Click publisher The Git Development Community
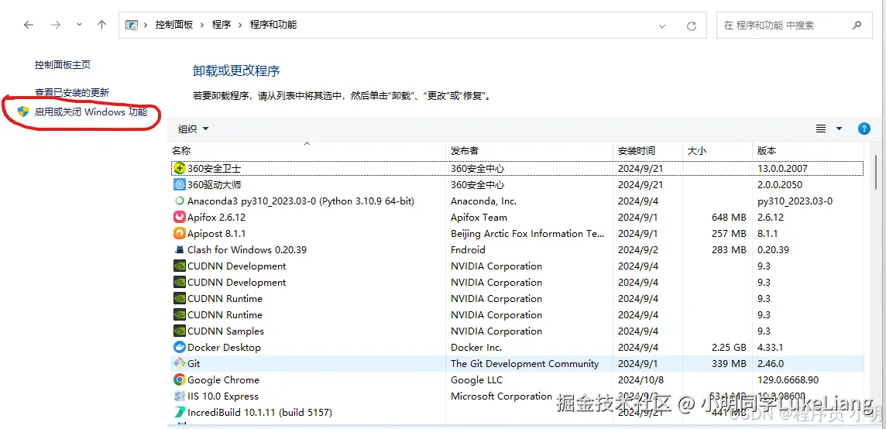This screenshot has height=429, width=886. click(524, 363)
